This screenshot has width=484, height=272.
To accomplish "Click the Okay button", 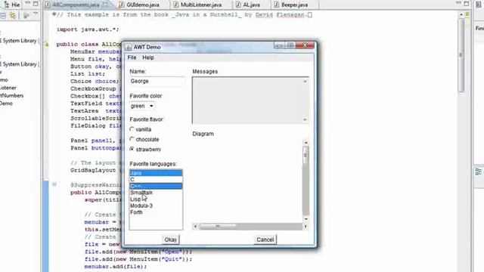I will point(170,240).
